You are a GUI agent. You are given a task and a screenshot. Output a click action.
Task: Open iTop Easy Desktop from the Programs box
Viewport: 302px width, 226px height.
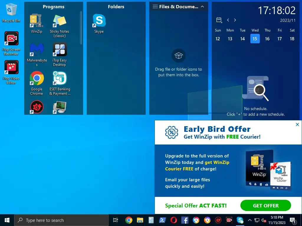[60, 54]
